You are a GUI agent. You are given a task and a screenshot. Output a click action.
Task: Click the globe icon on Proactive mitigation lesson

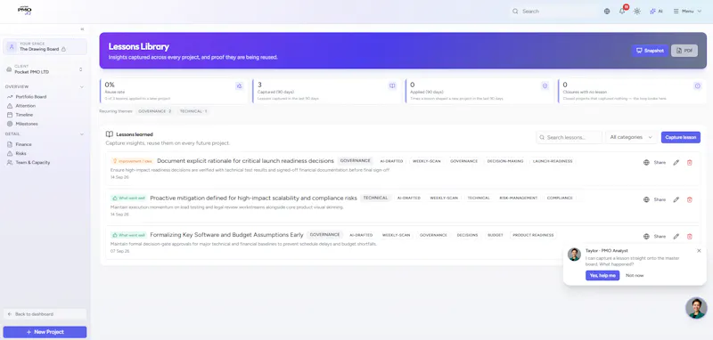[x=646, y=199]
